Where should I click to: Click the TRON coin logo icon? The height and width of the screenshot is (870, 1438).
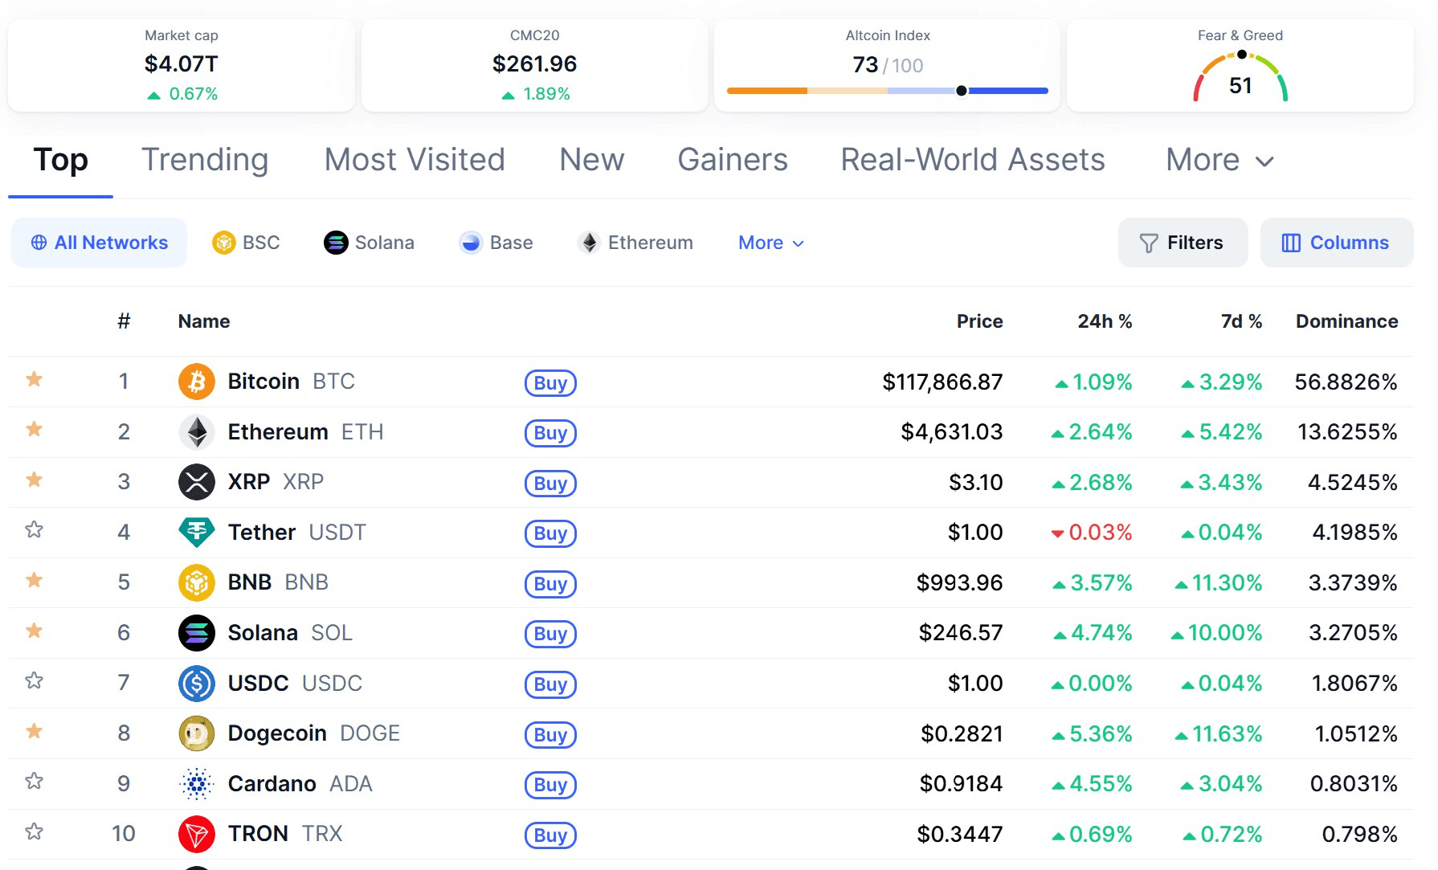pyautogui.click(x=197, y=834)
